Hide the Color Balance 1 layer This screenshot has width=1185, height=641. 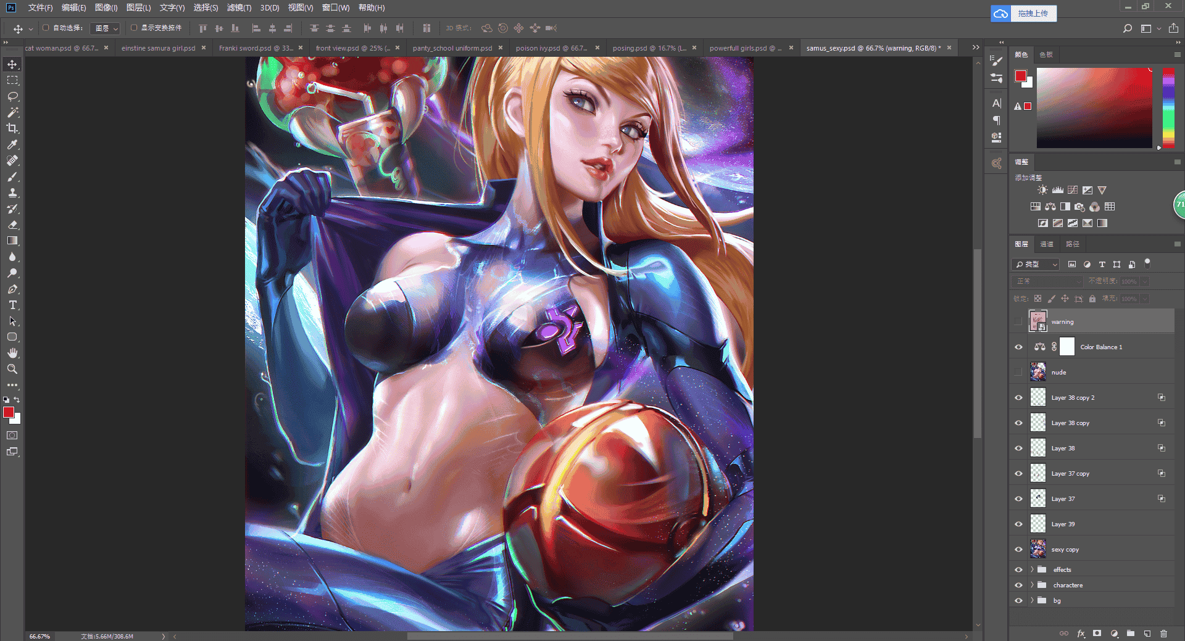click(1018, 347)
